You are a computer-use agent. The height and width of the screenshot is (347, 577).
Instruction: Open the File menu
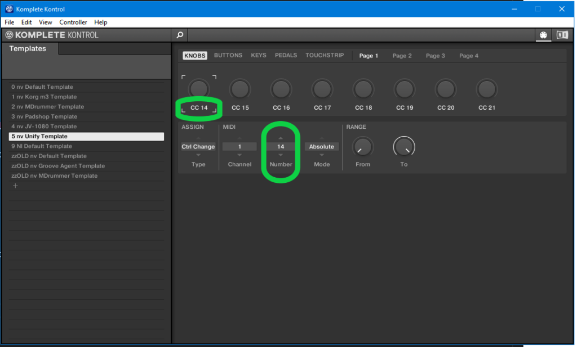pyautogui.click(x=9, y=22)
